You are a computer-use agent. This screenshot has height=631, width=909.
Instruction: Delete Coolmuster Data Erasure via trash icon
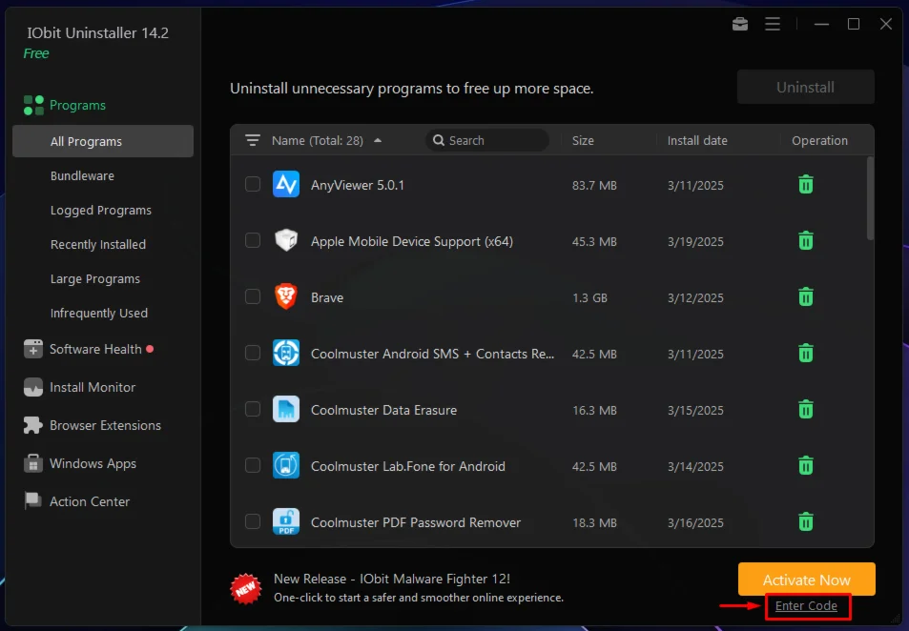coord(805,410)
